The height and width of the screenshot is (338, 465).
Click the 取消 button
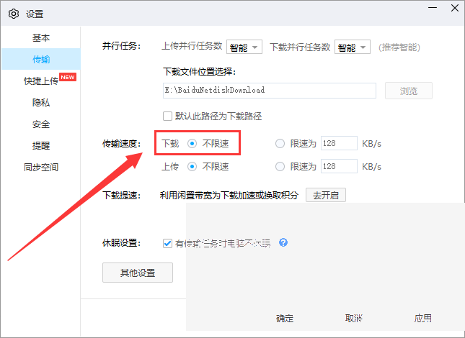[x=353, y=318]
